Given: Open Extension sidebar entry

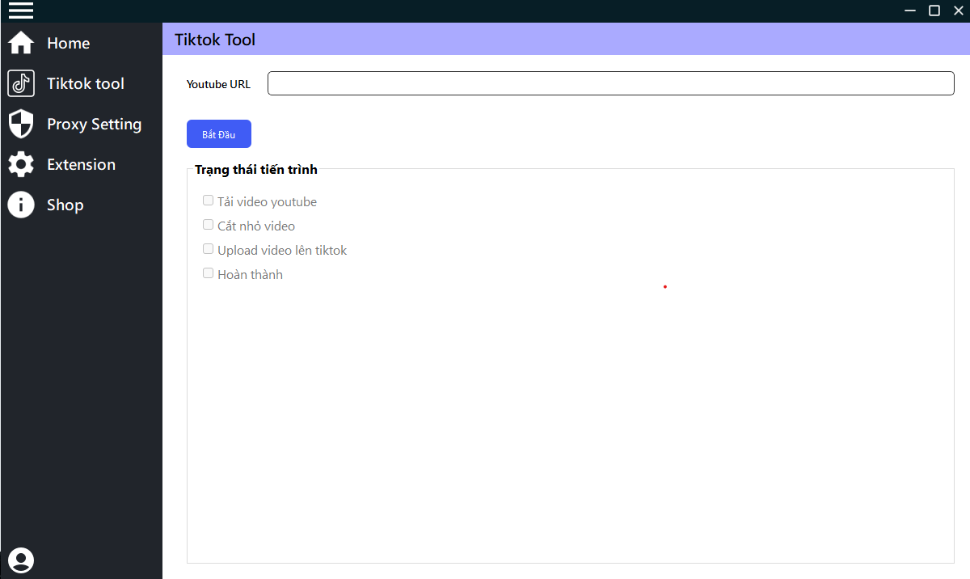Looking at the screenshot, I should pyautogui.click(x=81, y=164).
